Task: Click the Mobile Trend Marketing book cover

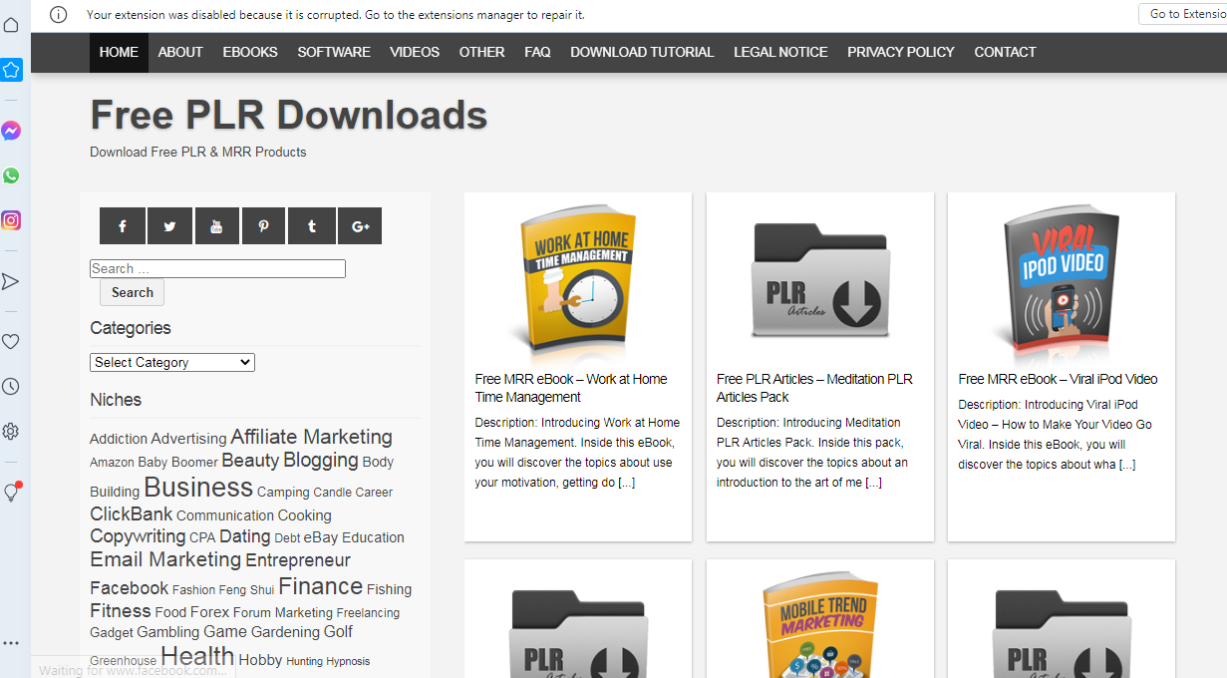Action: point(819,626)
